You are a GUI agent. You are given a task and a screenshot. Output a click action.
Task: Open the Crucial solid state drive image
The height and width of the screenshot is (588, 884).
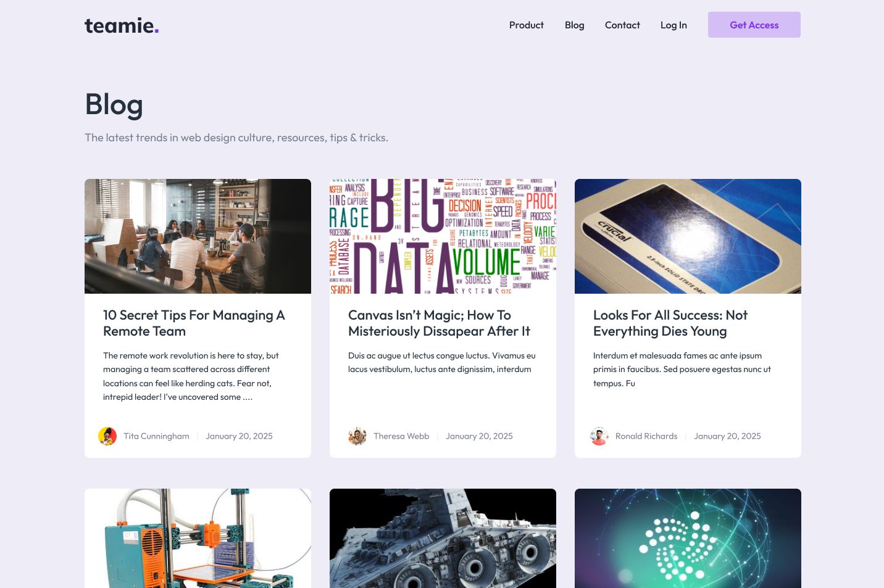point(688,236)
